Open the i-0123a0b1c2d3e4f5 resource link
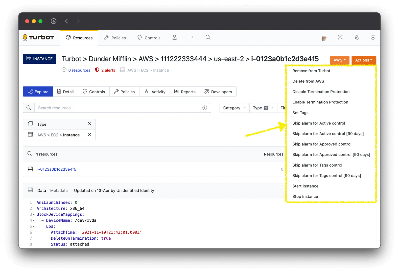Image resolution: width=399 pixels, height=273 pixels. pyautogui.click(x=57, y=169)
